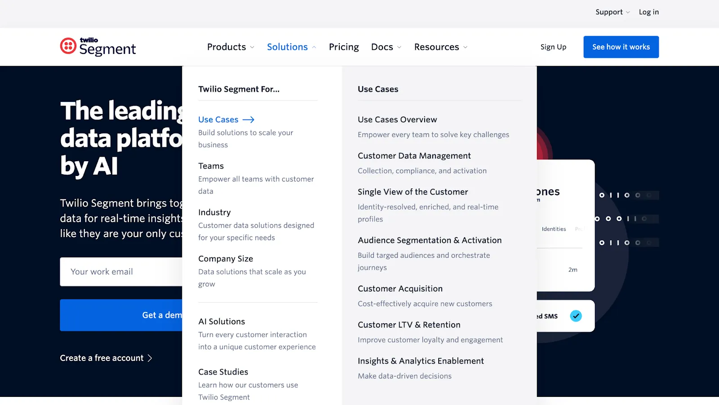
Task: Click the arrow icon next to Use Cases
Action: 249,119
